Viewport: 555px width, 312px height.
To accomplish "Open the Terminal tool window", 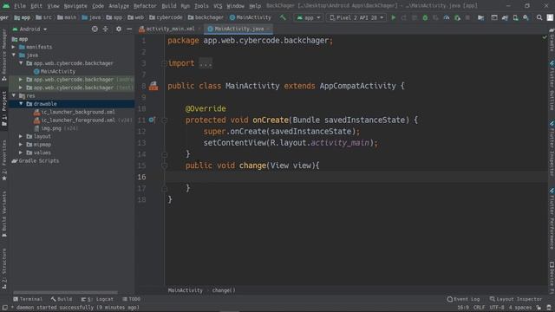I will click(28, 299).
